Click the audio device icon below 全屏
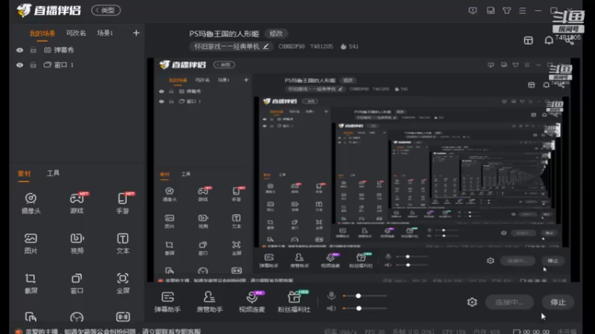 click(x=123, y=317)
